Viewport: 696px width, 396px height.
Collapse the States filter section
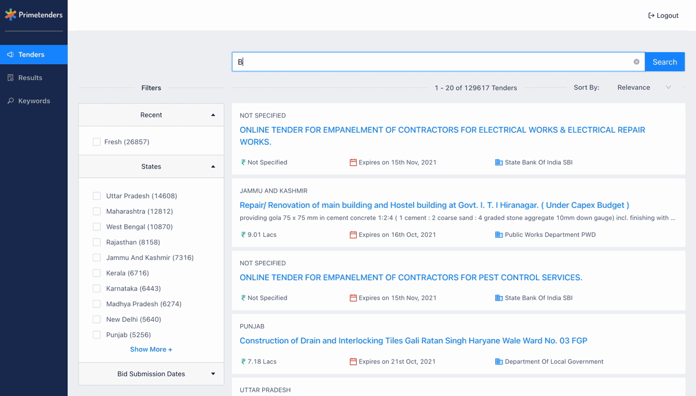pyautogui.click(x=213, y=167)
